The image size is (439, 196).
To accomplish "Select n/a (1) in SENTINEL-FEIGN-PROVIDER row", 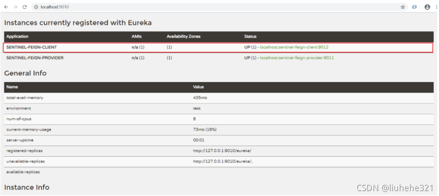I will tap(138, 58).
